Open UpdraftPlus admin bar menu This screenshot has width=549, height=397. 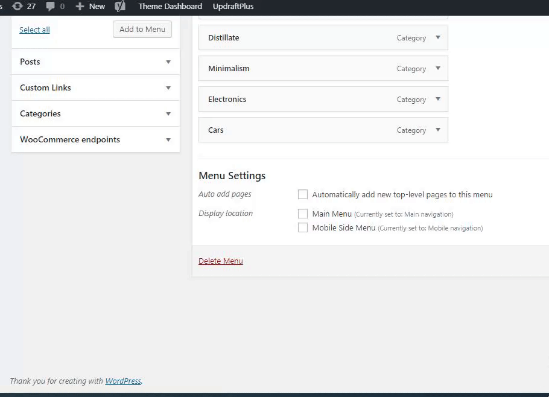coord(233,6)
